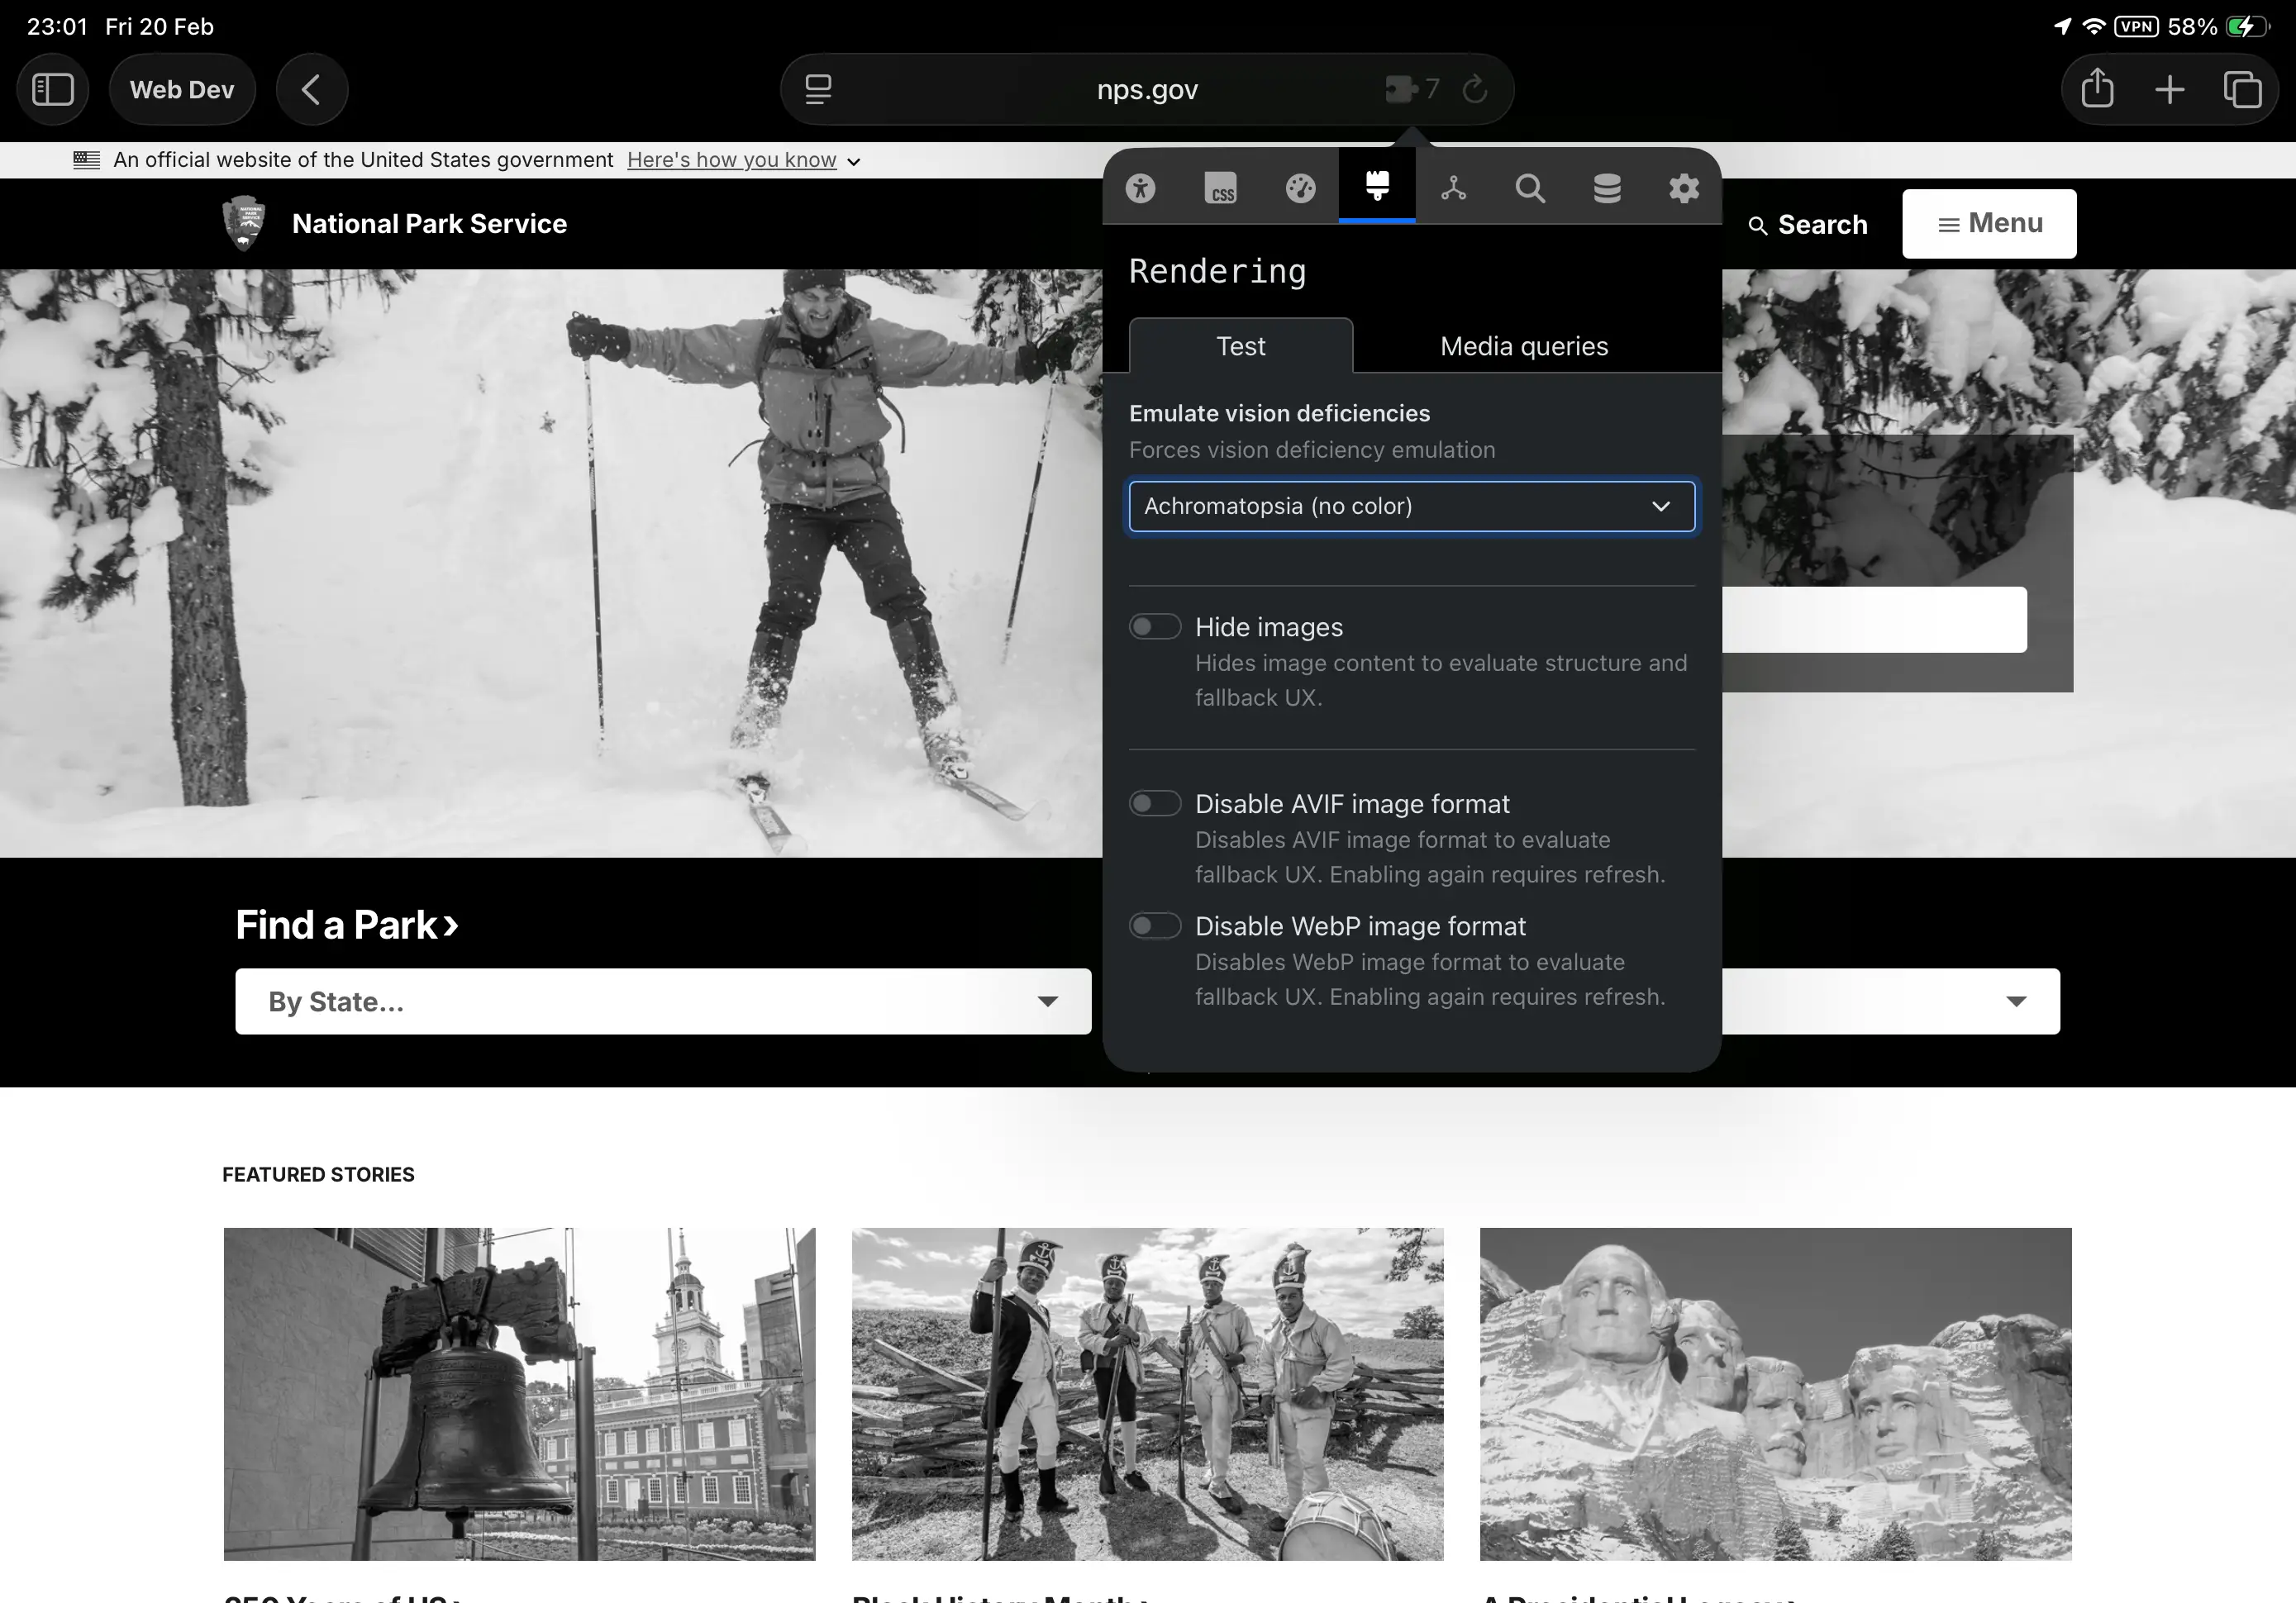
Task: Open the storage database panel
Action: (1607, 187)
